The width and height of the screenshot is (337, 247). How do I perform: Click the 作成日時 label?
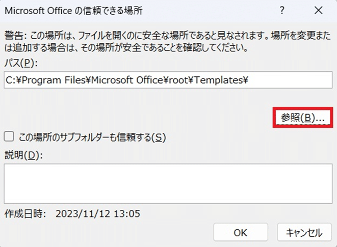pyautogui.click(x=25, y=214)
